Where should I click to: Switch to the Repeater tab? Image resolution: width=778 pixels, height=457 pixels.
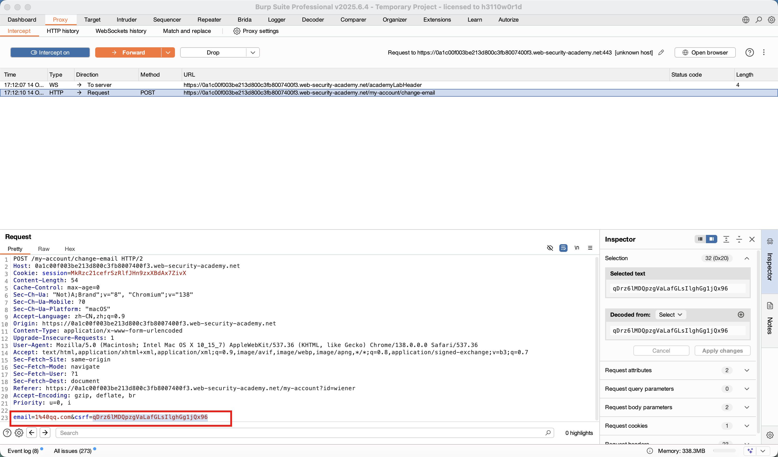[209, 20]
